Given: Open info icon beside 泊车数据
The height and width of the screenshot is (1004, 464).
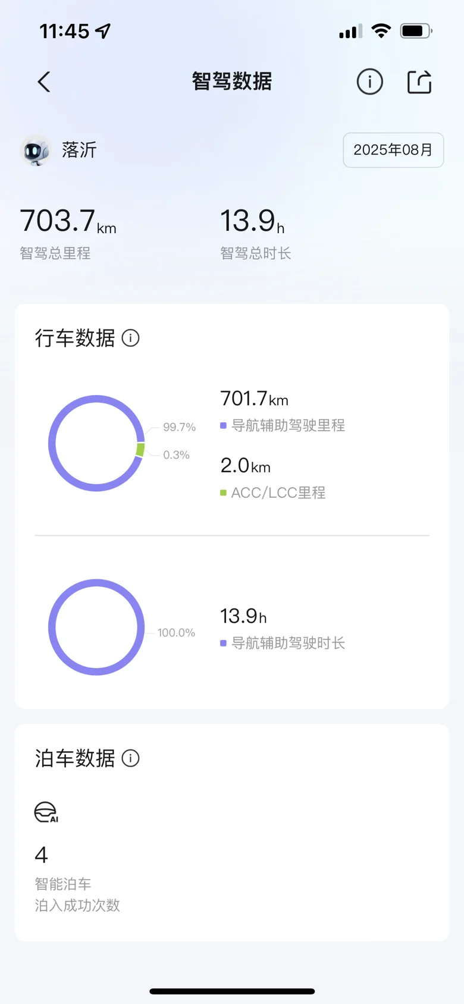Looking at the screenshot, I should 130,758.
